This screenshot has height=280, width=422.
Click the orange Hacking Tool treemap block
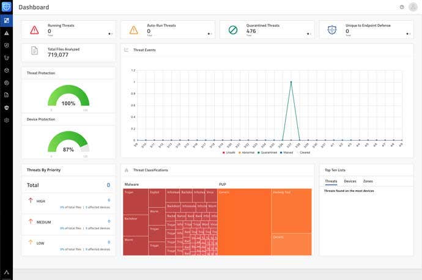point(292,210)
